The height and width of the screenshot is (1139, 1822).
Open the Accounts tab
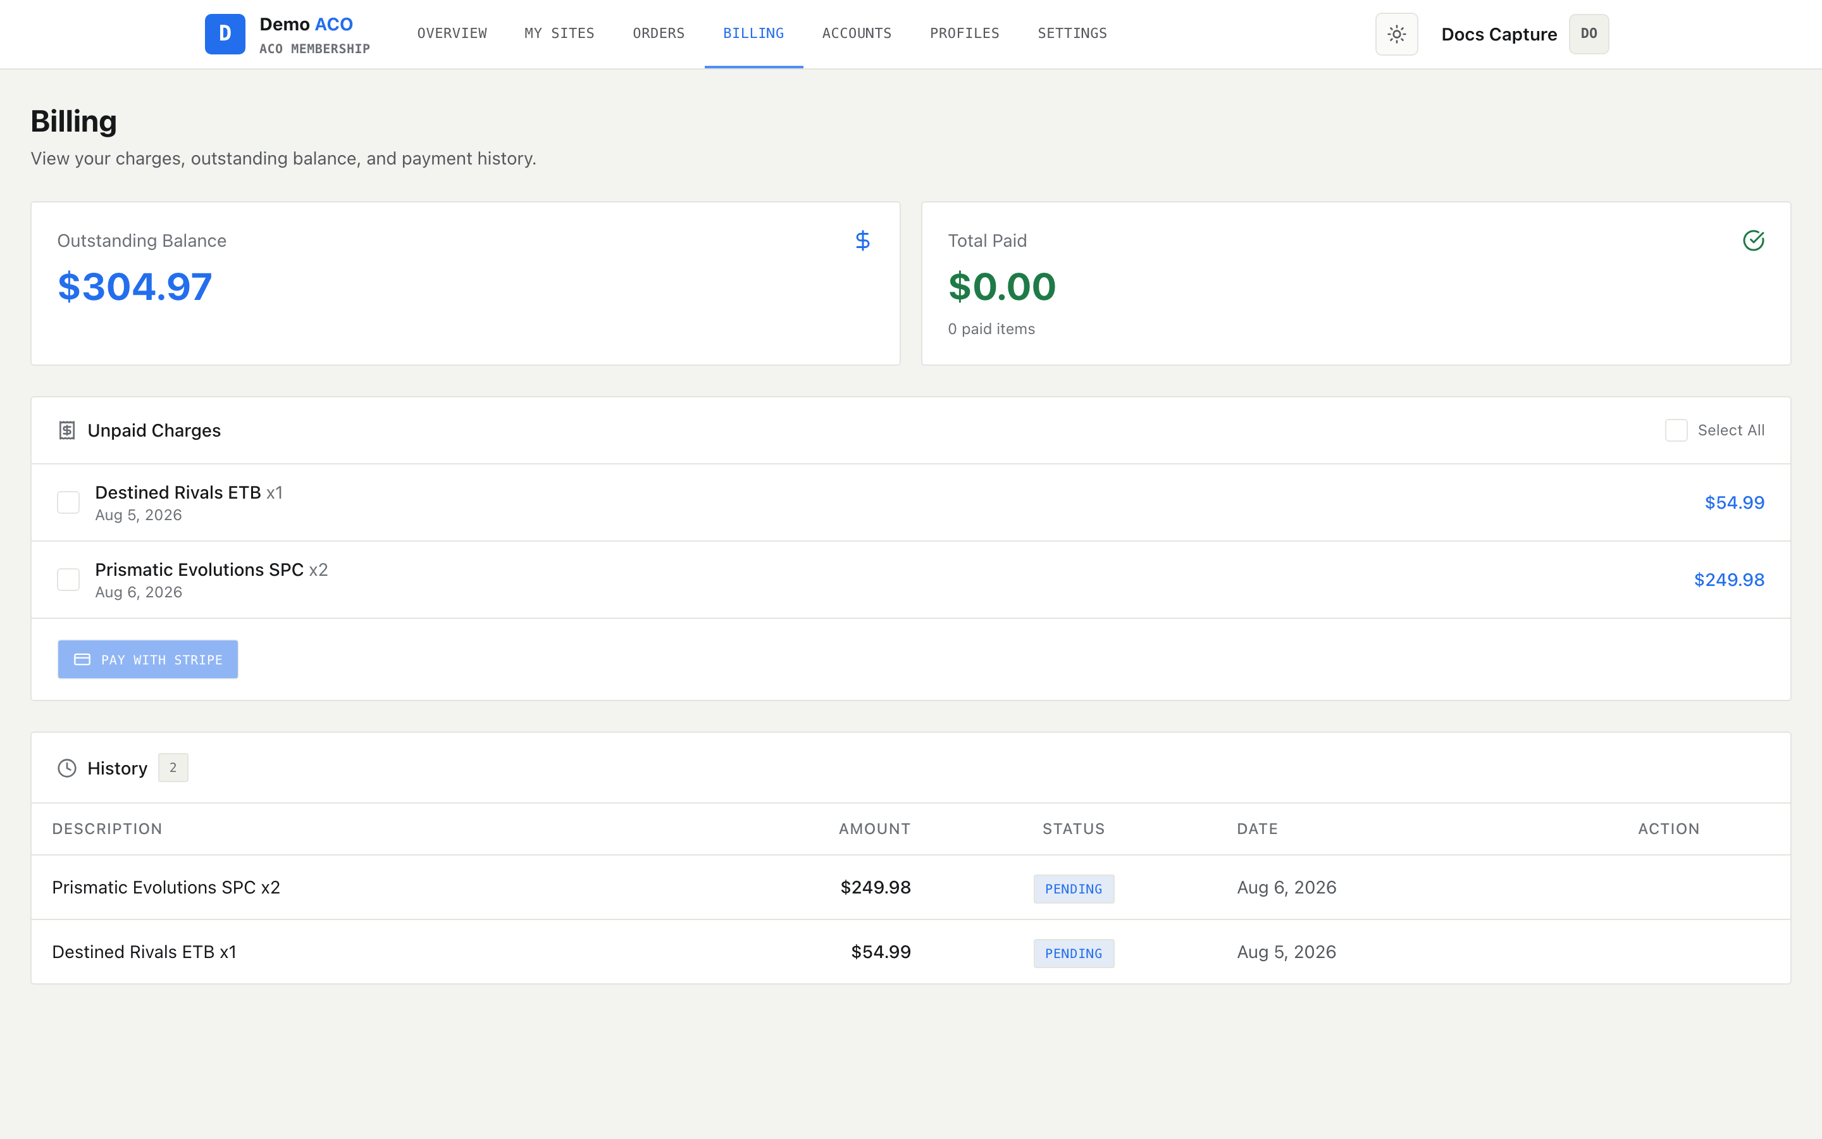click(857, 33)
